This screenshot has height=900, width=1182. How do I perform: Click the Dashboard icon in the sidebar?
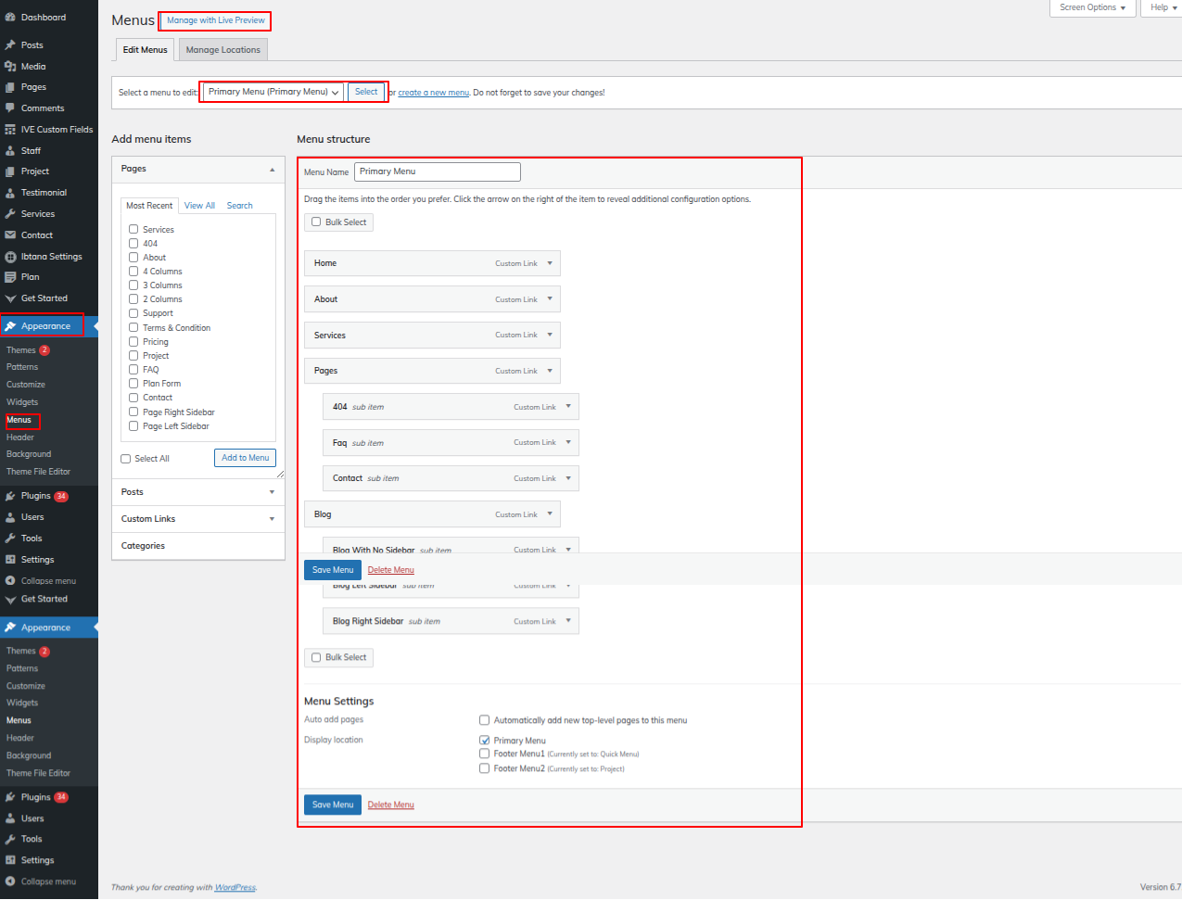[10, 18]
